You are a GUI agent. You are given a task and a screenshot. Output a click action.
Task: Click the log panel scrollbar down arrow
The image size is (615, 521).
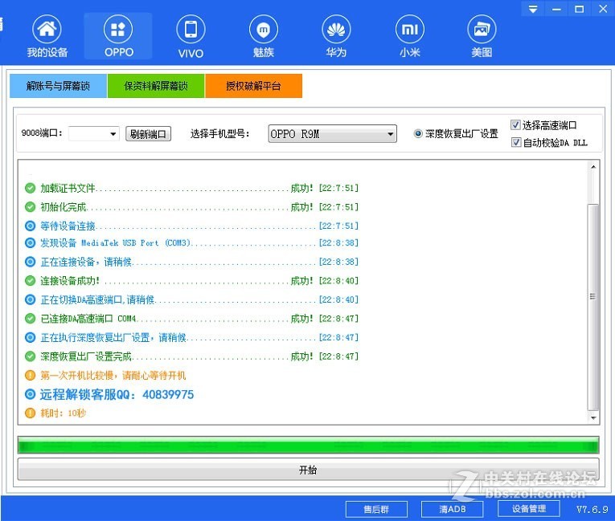(593, 417)
